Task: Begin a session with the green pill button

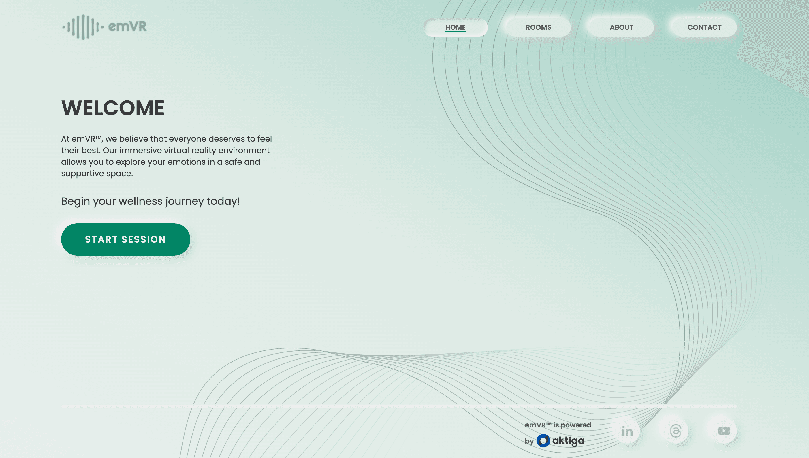Action: point(125,239)
